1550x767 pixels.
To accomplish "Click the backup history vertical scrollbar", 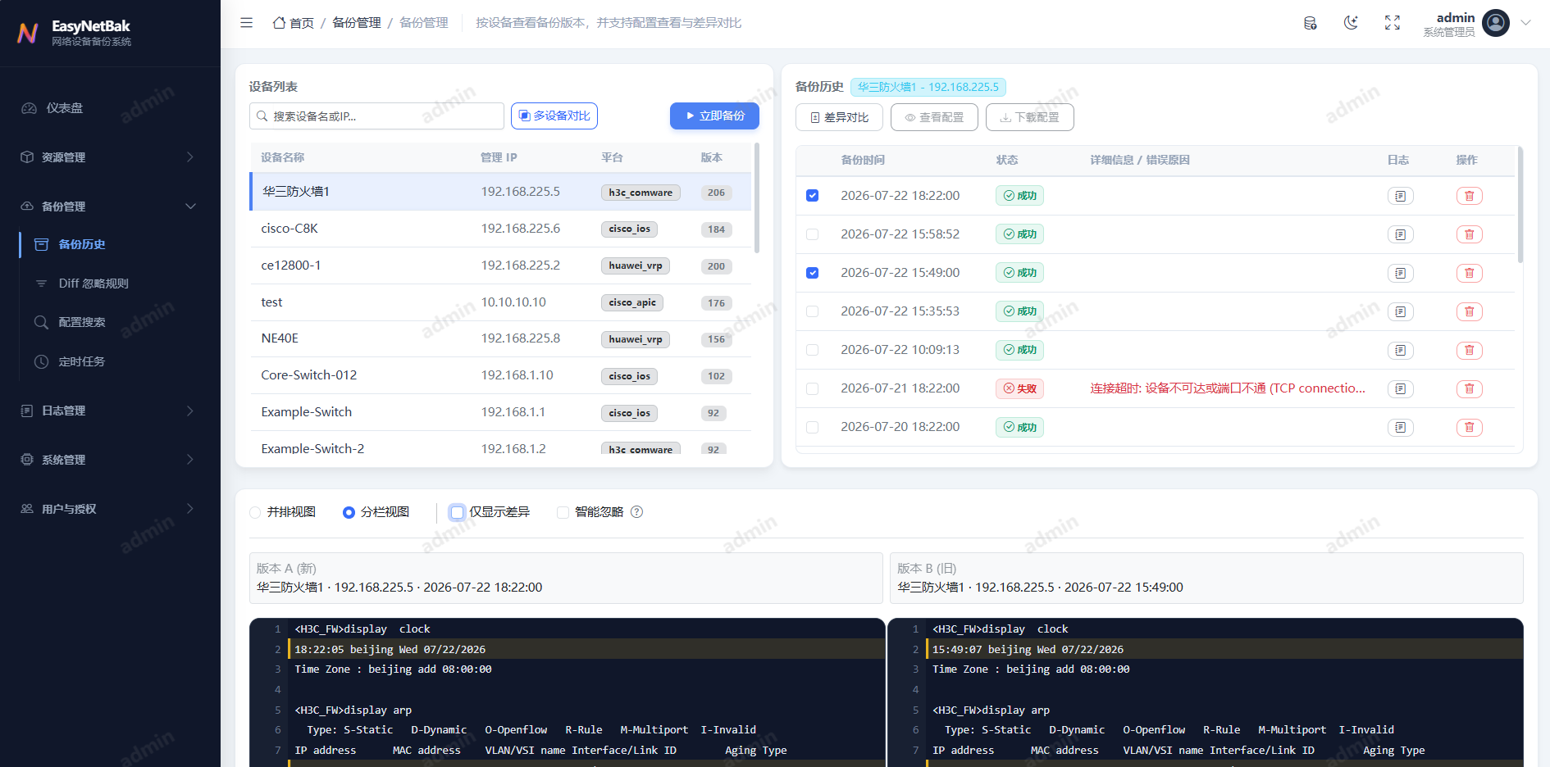I will [1520, 205].
